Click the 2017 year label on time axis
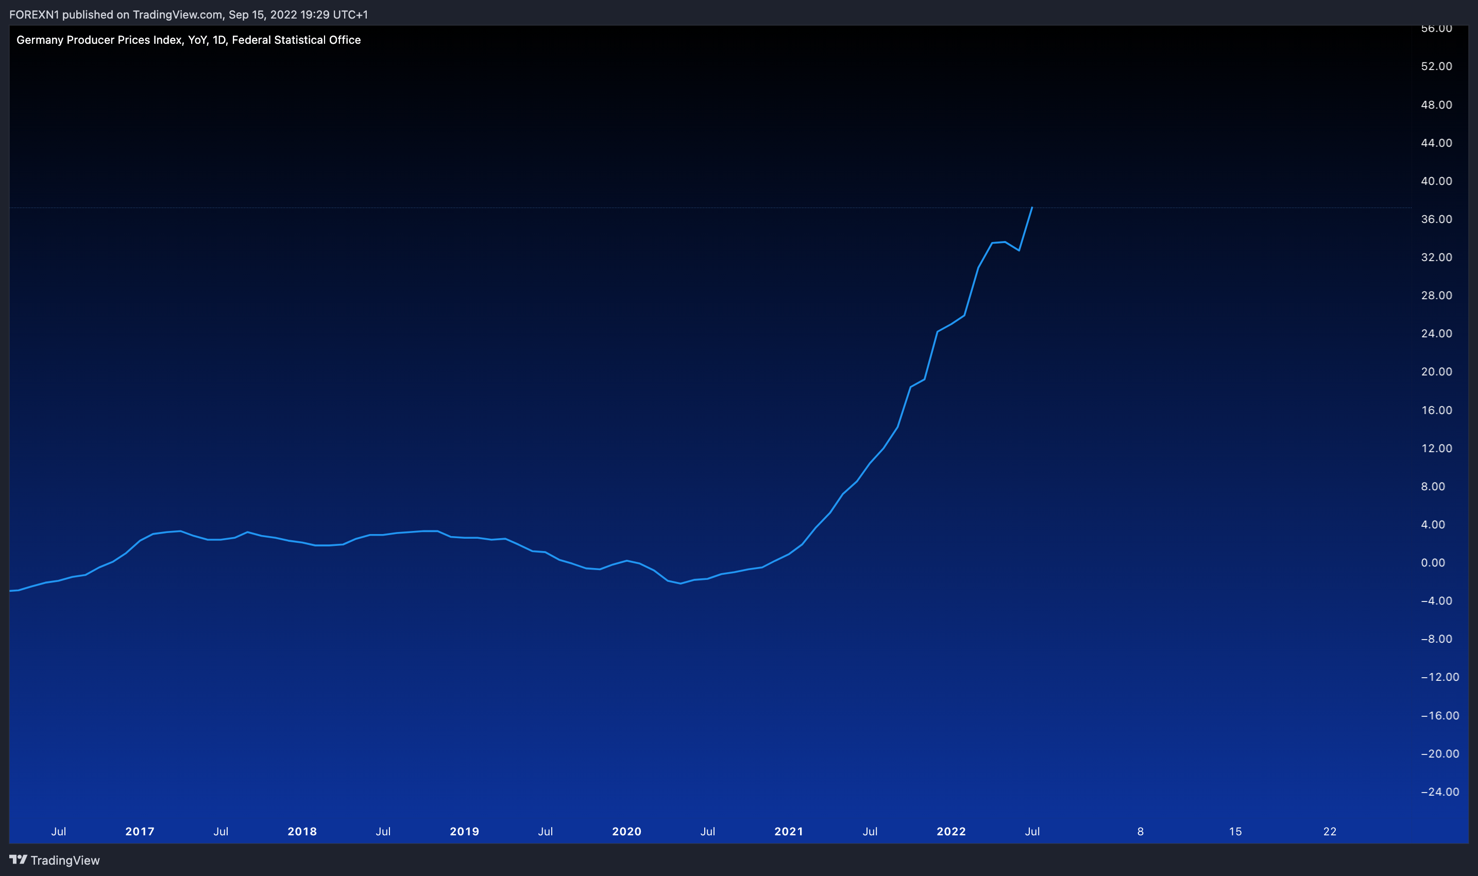Viewport: 1478px width, 876px height. coord(140,831)
